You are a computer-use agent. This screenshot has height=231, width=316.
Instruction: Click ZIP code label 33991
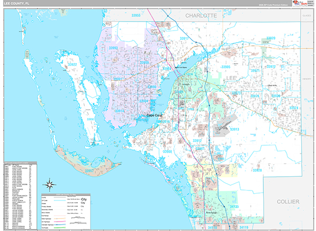tap(118, 79)
